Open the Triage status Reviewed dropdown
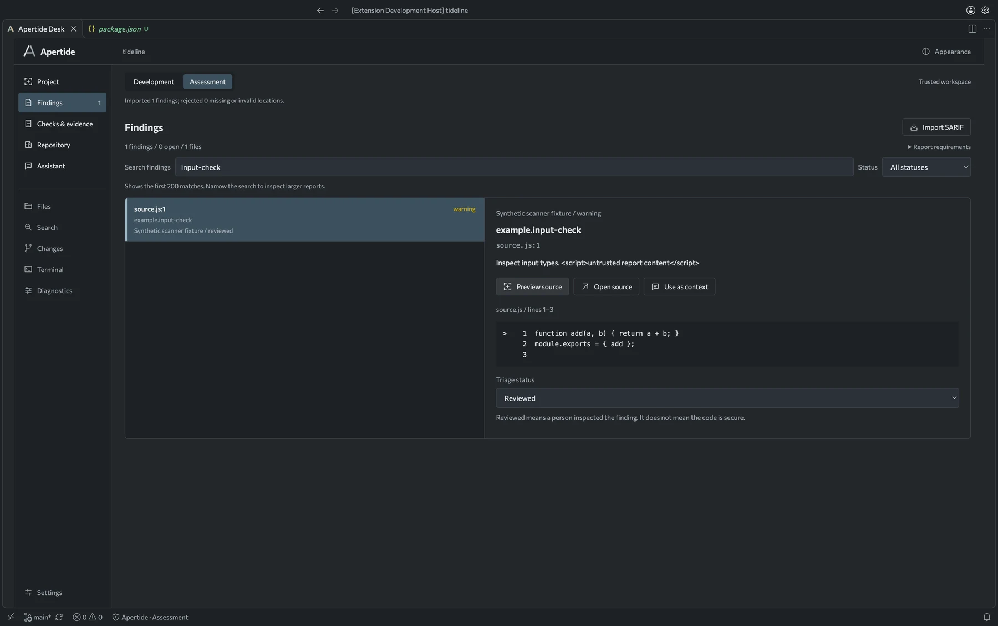The width and height of the screenshot is (998, 626). pyautogui.click(x=727, y=398)
